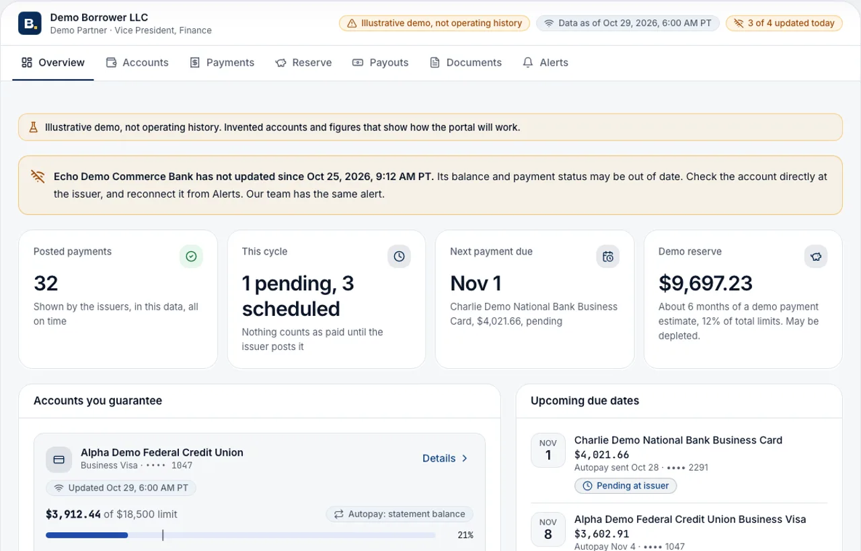This screenshot has width=861, height=551.
Task: Click the piggy bank icon in Demo reserve
Action: tap(816, 256)
